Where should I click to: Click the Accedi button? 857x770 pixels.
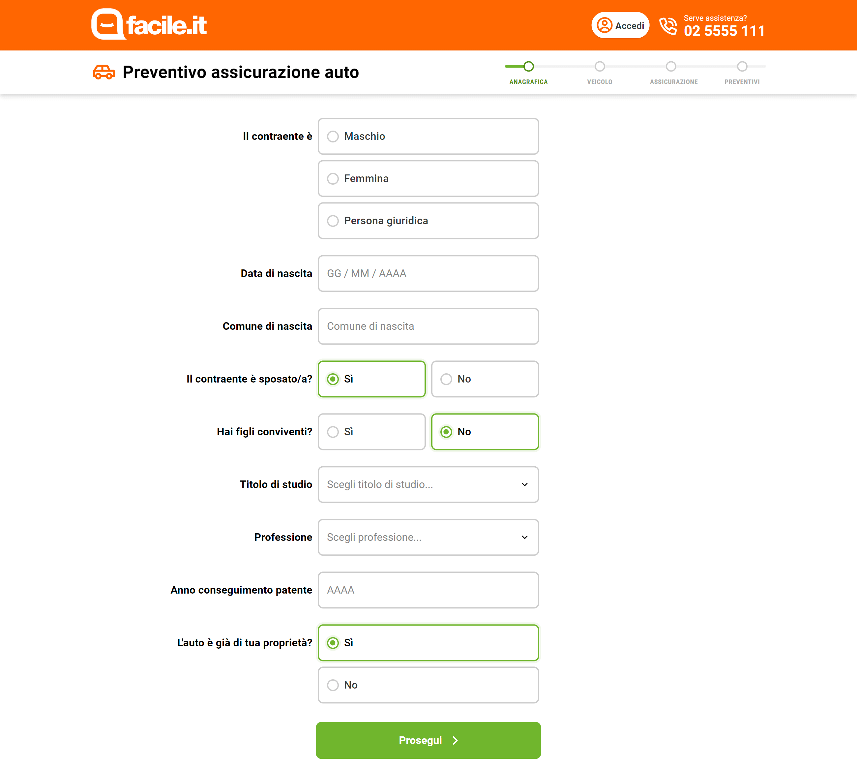click(x=620, y=25)
